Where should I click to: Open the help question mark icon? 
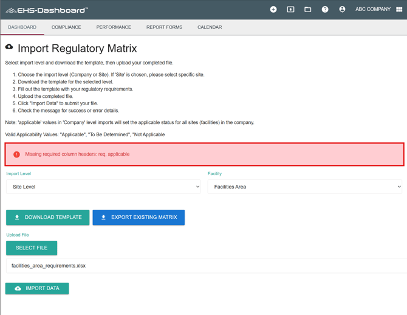coord(325,9)
